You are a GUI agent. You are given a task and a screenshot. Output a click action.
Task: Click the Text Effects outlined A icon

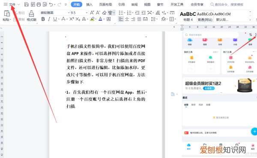click(x=84, y=19)
